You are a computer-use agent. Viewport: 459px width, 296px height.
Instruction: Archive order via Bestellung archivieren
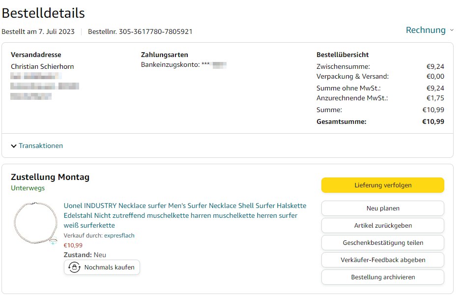click(x=382, y=277)
